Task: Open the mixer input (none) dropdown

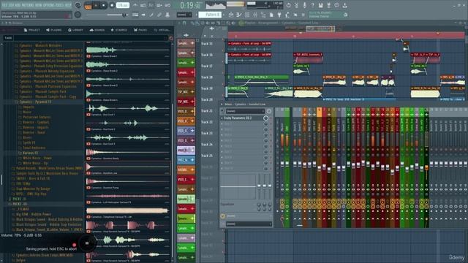Action: coord(245,111)
